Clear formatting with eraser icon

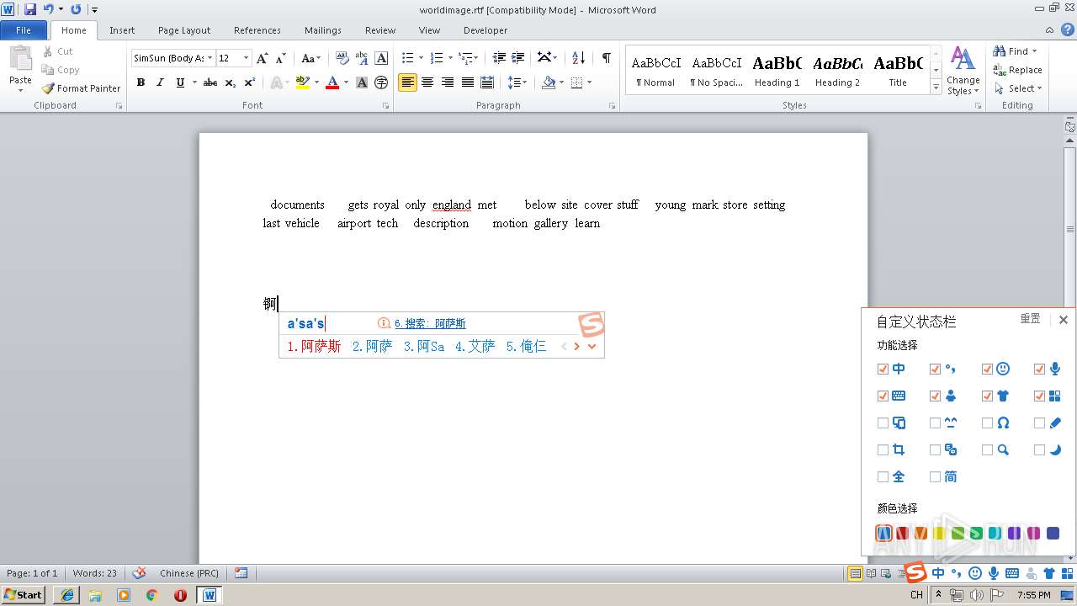pos(342,58)
